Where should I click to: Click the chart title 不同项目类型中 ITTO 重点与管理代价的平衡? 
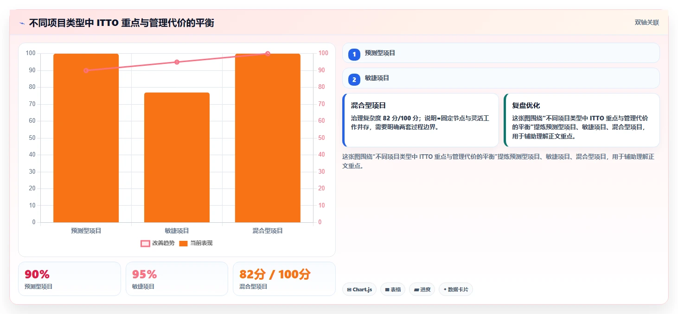122,23
